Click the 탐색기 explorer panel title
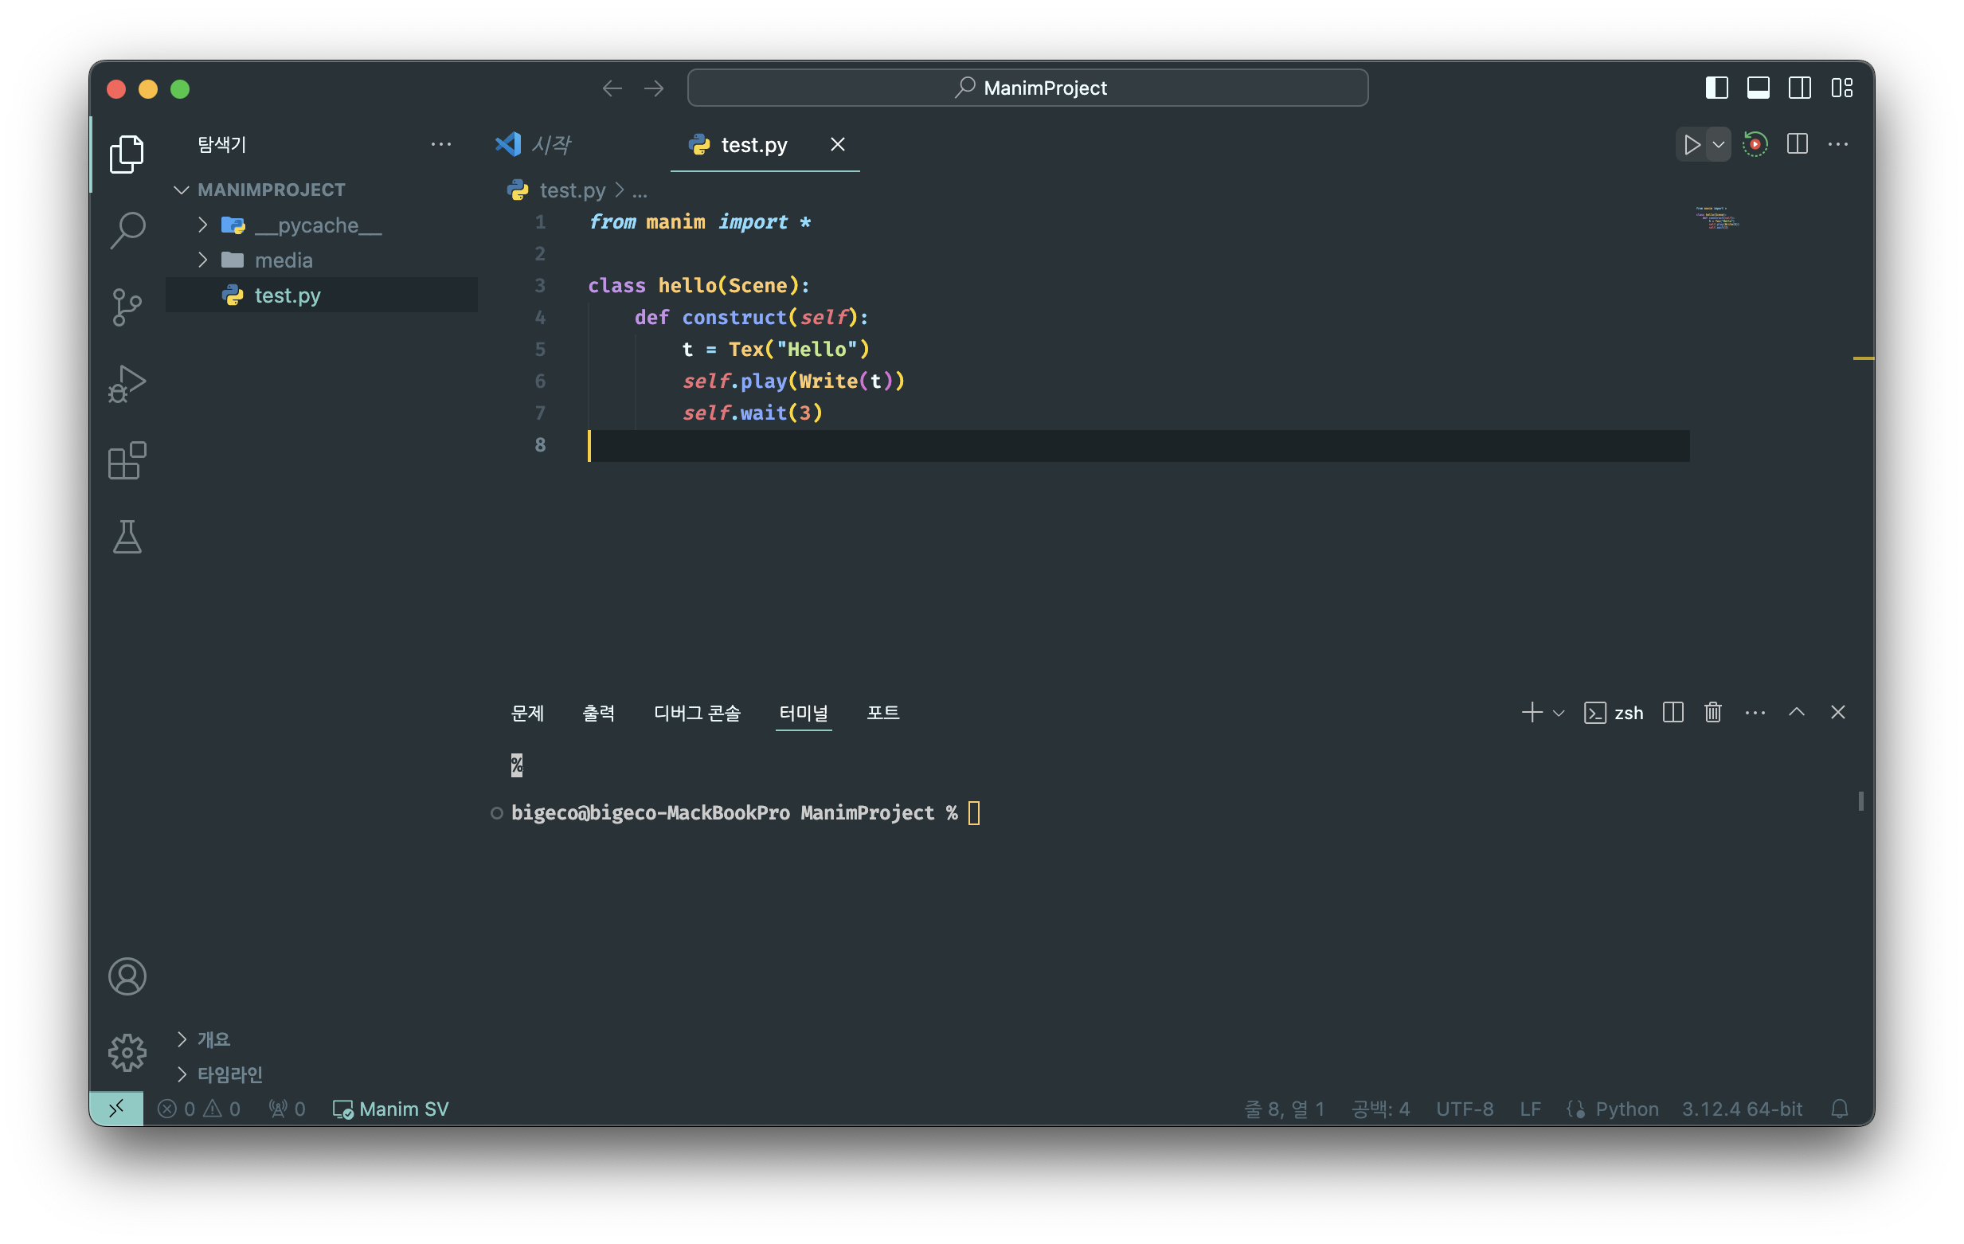Image resolution: width=1964 pixels, height=1244 pixels. 222,144
